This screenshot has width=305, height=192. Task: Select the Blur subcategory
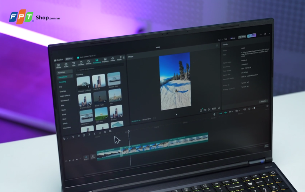pyautogui.click(x=63, y=105)
